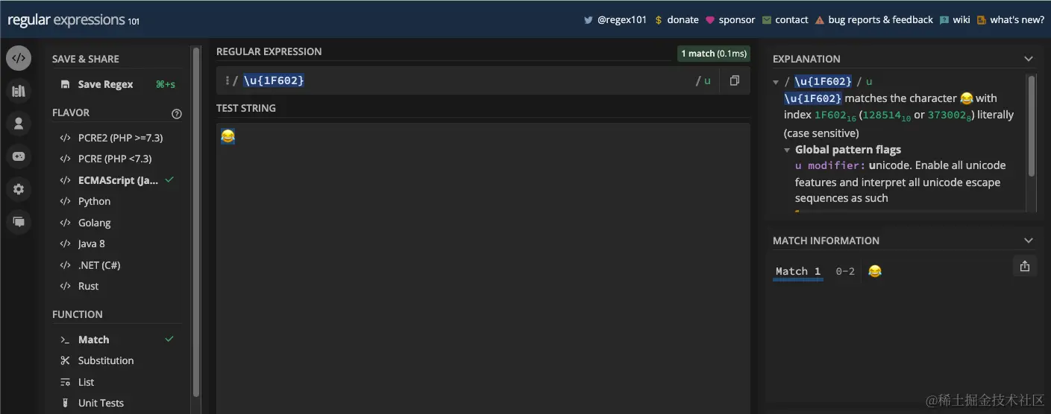Click the left sidebar panel scrollbar
The height and width of the screenshot is (414, 1051).
click(196, 223)
